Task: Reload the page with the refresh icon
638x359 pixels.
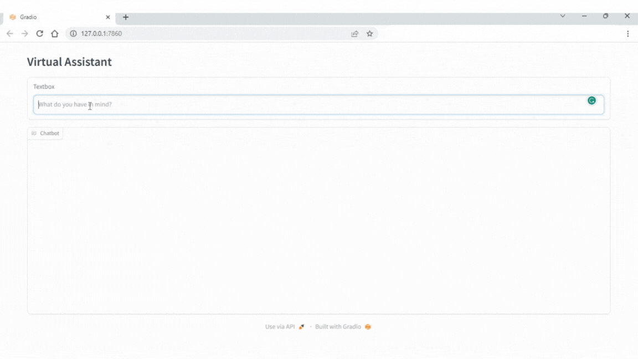Action: pyautogui.click(x=39, y=34)
